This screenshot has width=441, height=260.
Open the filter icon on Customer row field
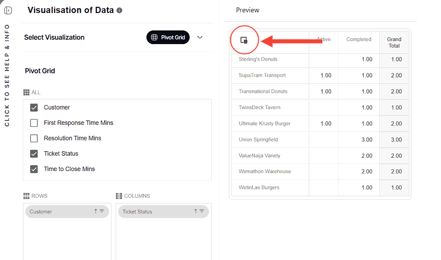click(x=102, y=211)
